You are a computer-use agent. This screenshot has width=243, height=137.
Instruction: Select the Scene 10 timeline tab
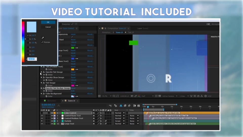71,101
